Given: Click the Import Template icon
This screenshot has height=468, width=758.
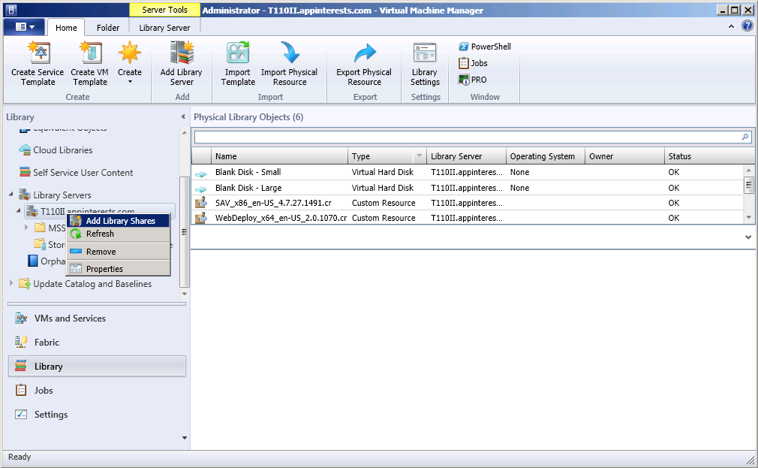Looking at the screenshot, I should (238, 53).
